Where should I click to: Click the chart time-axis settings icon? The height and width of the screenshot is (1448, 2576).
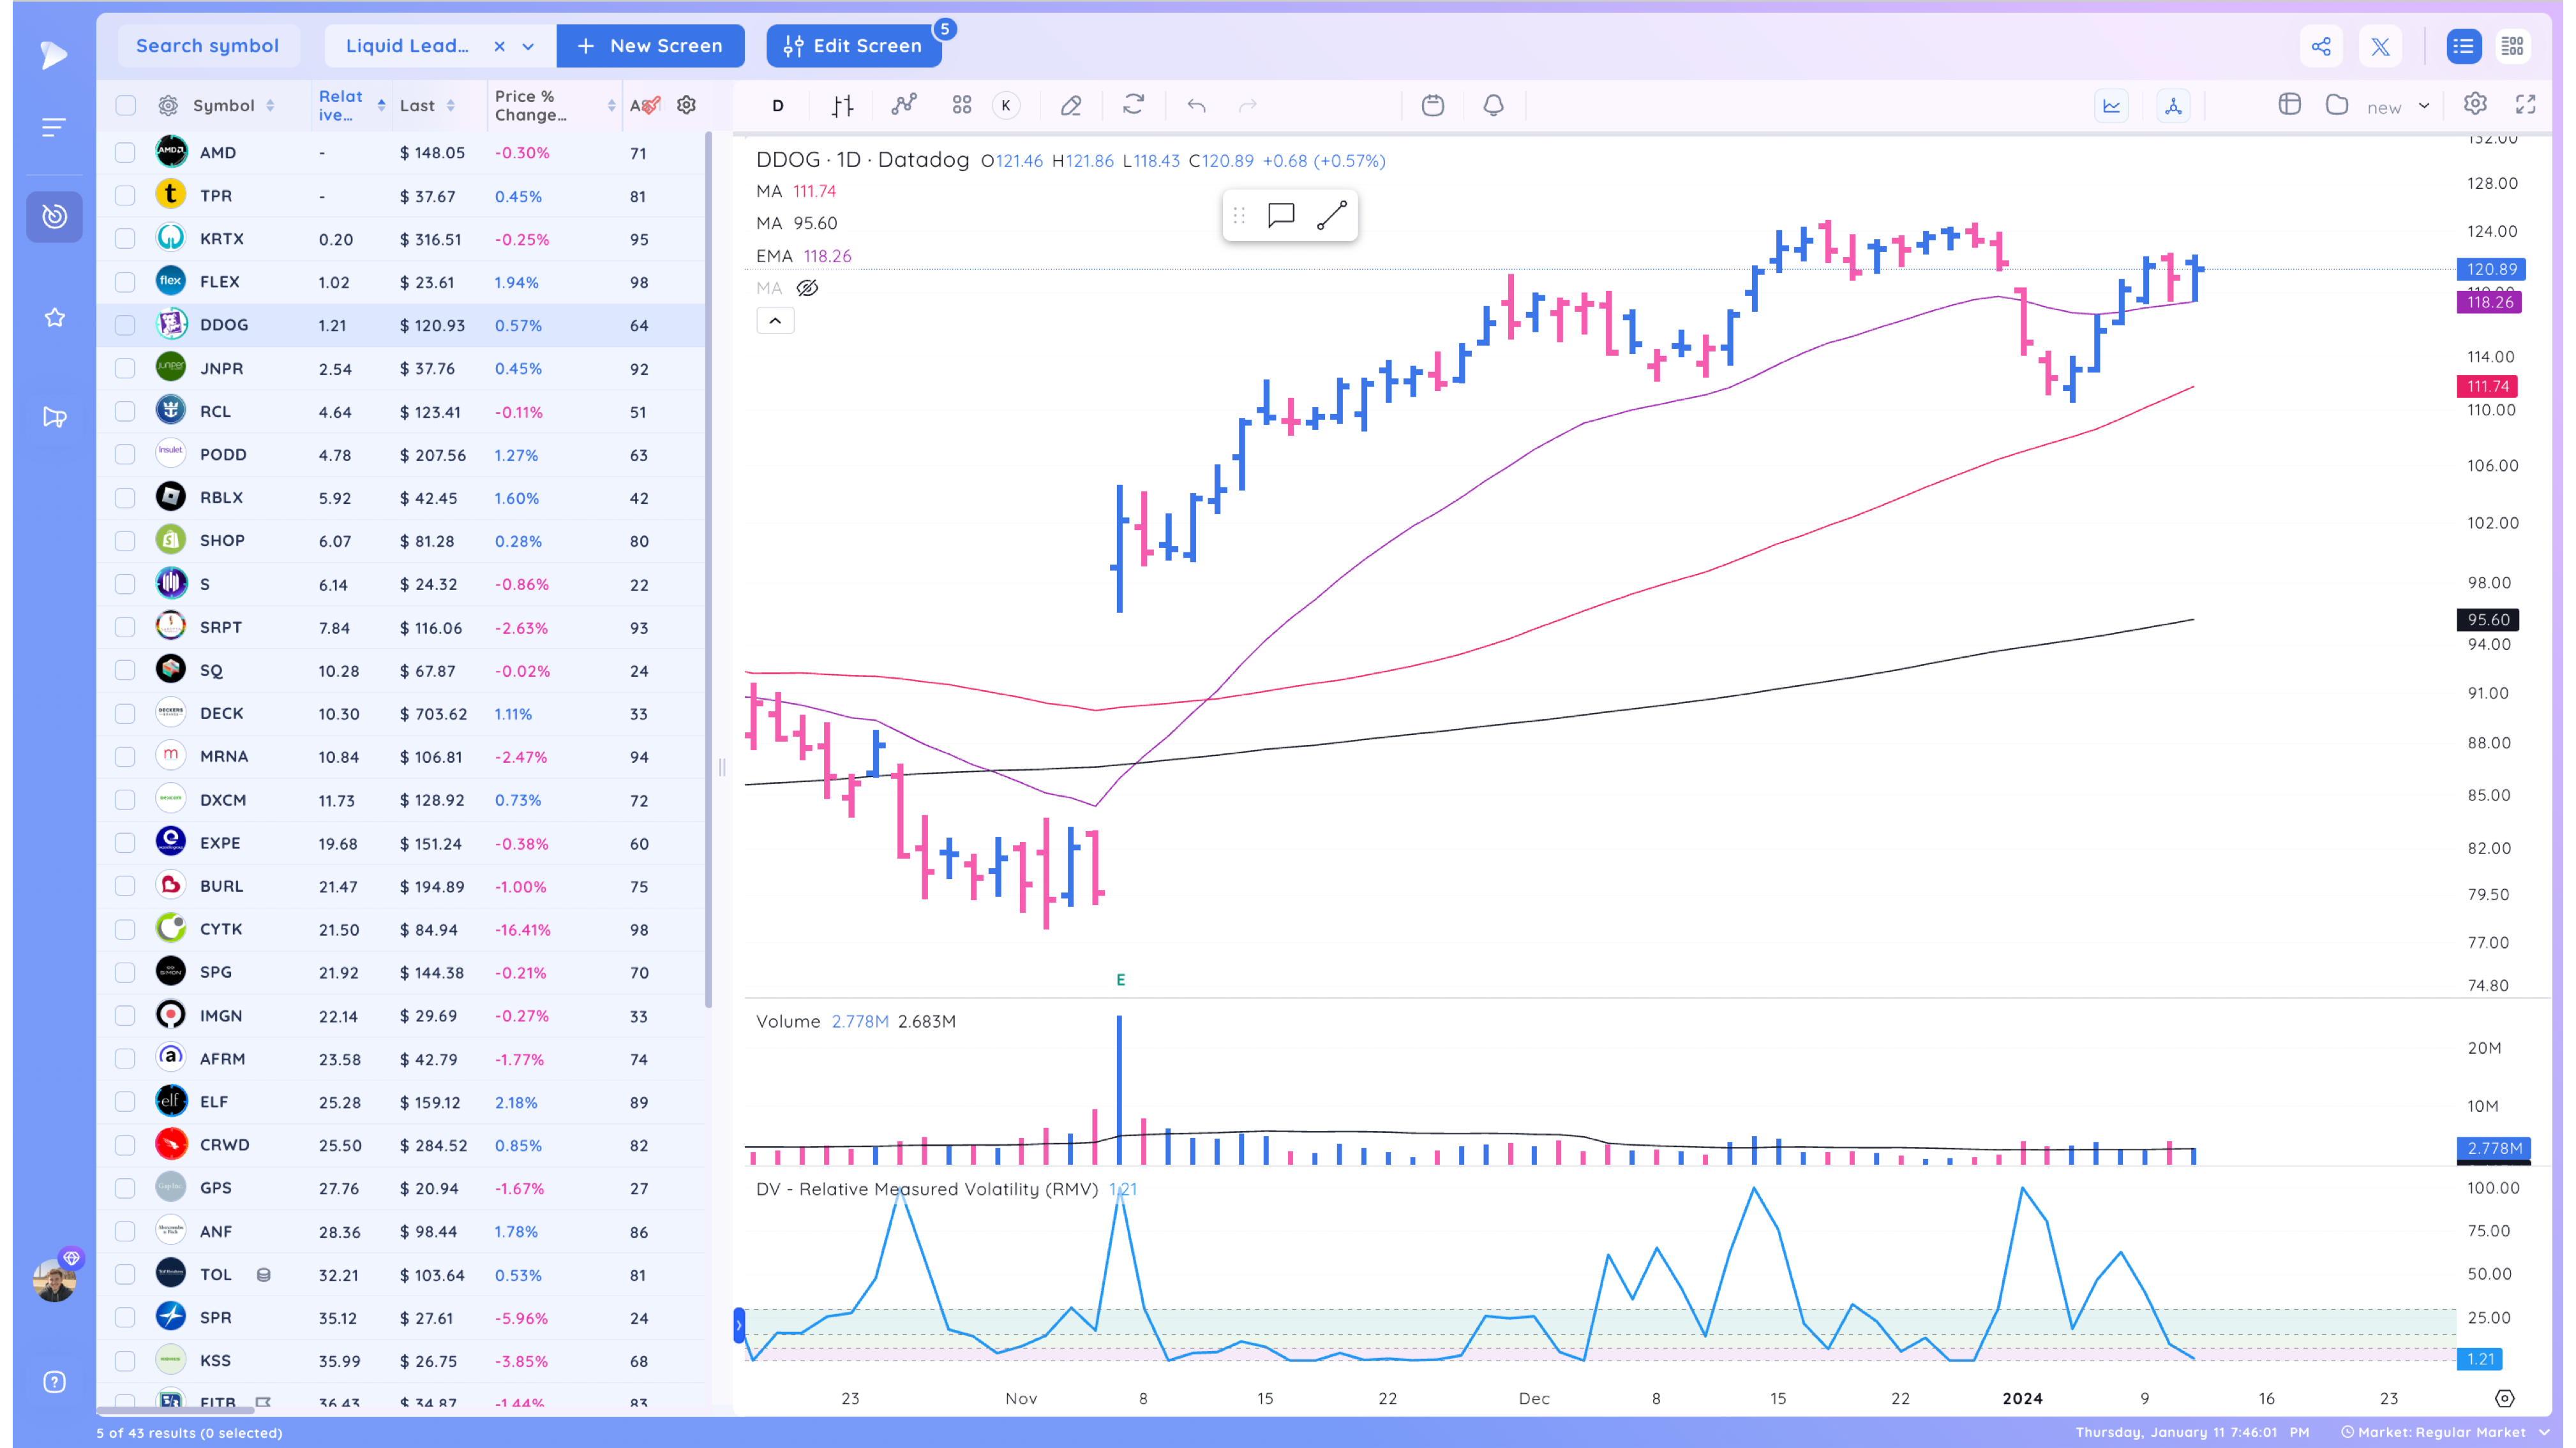[2504, 1398]
